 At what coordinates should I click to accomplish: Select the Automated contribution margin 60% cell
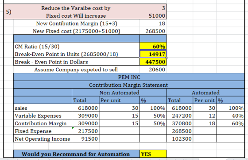pyautogui.click(x=231, y=123)
